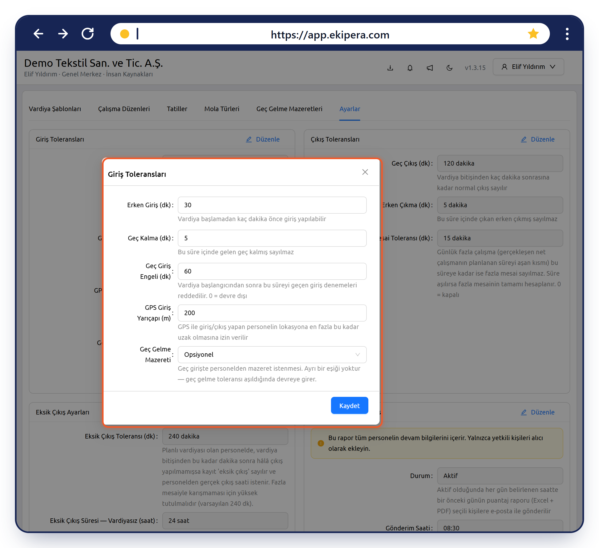
Task: Click the Kaydet button
Action: 349,405
